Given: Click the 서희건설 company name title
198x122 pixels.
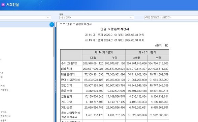Looking at the screenshot, I should pyautogui.click(x=13, y=5).
